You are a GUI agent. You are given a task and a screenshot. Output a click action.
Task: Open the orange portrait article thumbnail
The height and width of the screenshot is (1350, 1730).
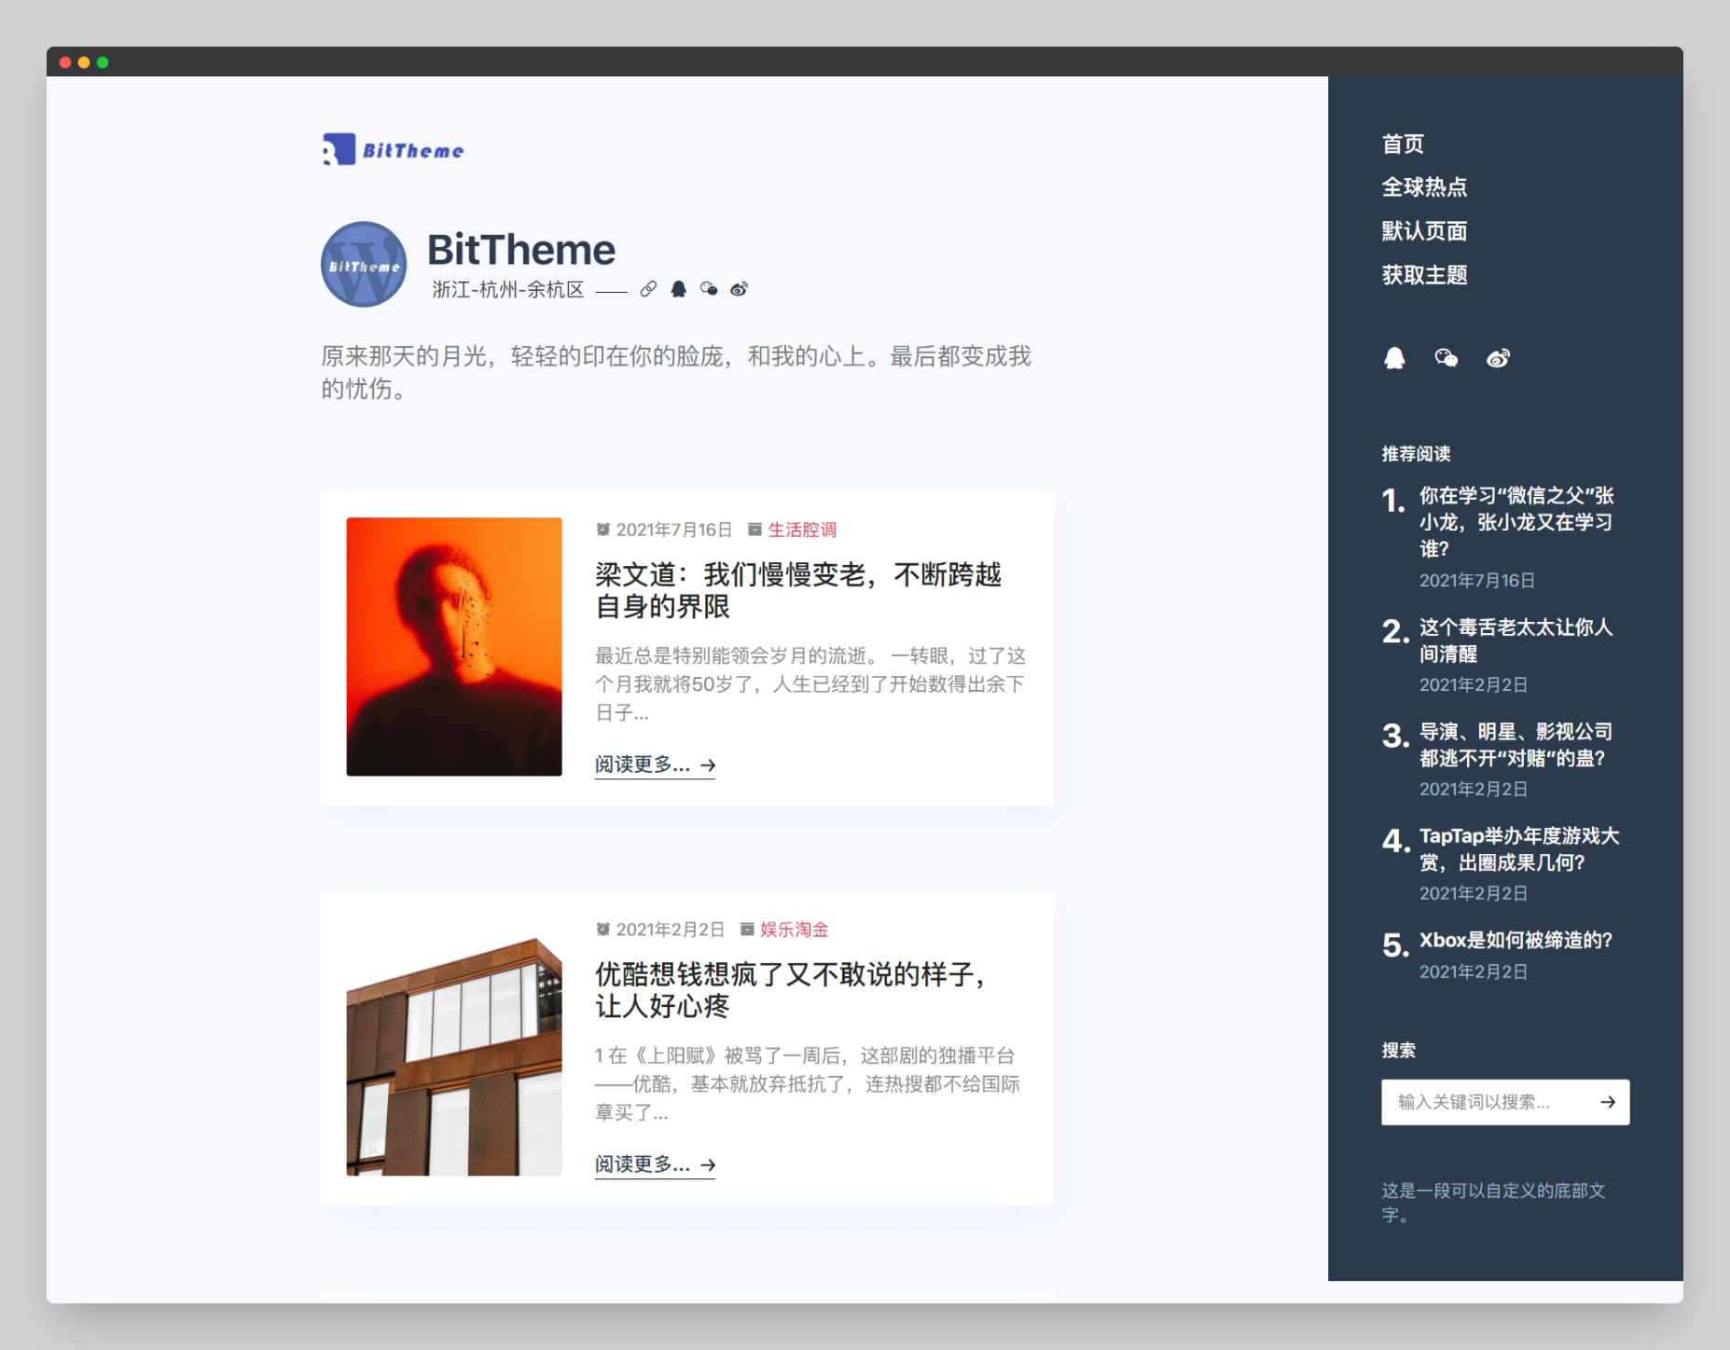click(x=454, y=646)
